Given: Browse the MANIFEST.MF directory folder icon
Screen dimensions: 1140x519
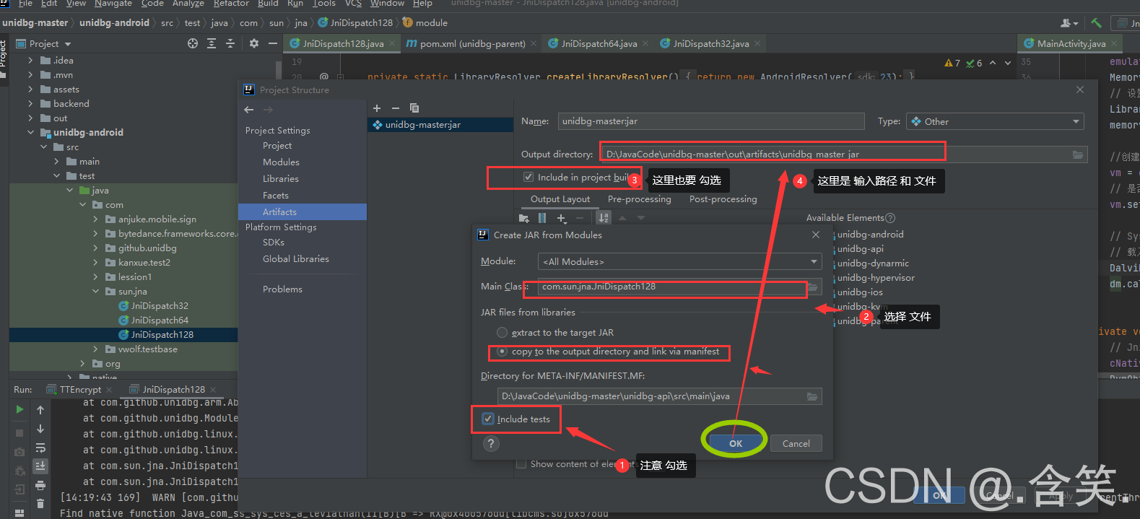Looking at the screenshot, I should [x=812, y=396].
